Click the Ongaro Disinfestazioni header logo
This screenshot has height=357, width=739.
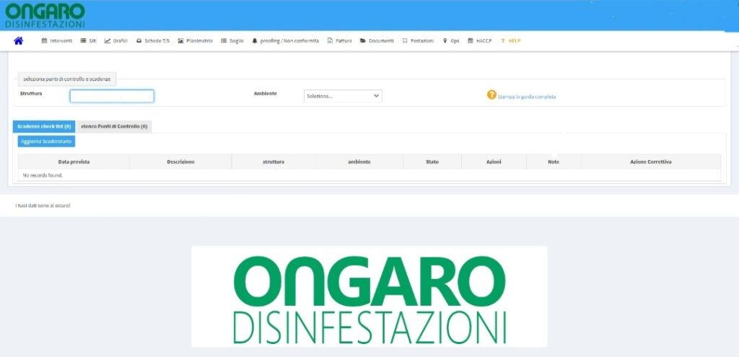pos(45,16)
